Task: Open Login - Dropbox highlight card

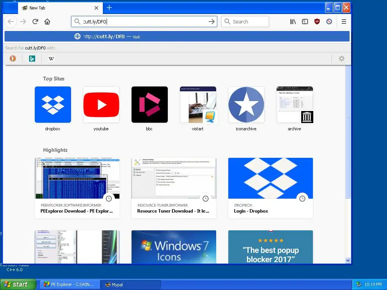Action: point(271,188)
